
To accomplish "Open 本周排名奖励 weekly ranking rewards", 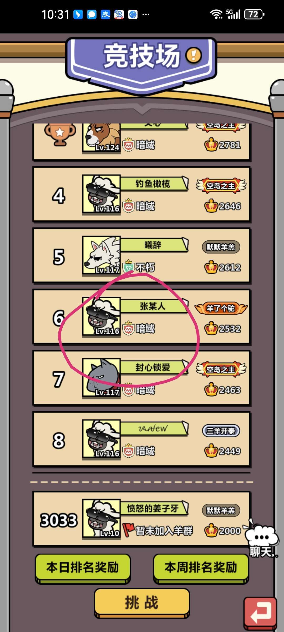I will click(x=201, y=567).
